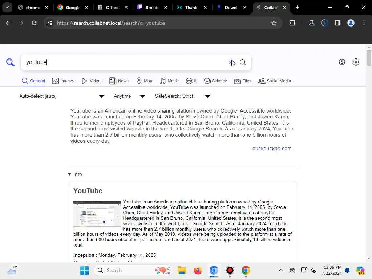
Task: Switch to the News category
Action: pos(119,81)
